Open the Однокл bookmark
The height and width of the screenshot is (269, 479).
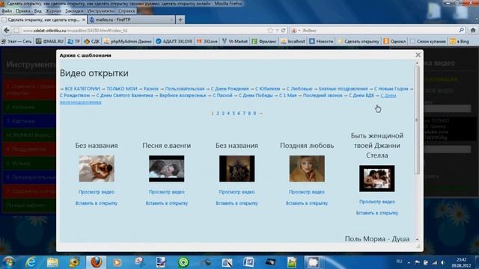point(394,41)
